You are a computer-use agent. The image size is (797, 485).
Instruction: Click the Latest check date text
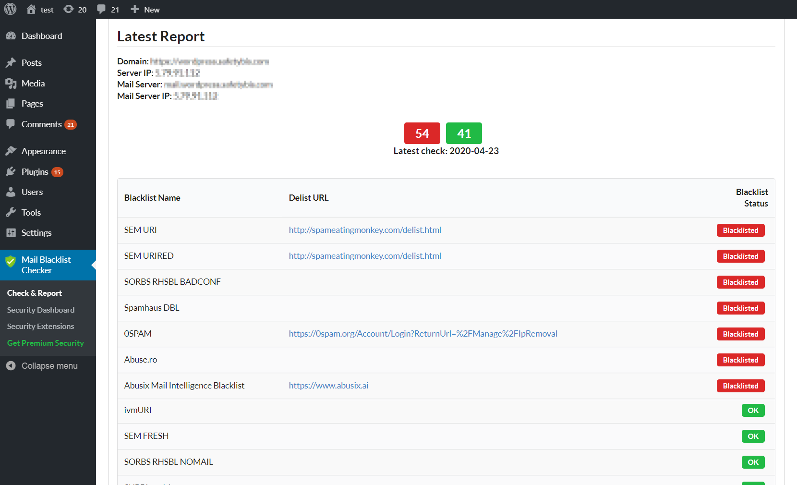(446, 151)
